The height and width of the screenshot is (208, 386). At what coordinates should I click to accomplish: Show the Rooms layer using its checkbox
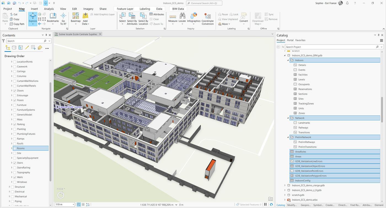coord(15,148)
